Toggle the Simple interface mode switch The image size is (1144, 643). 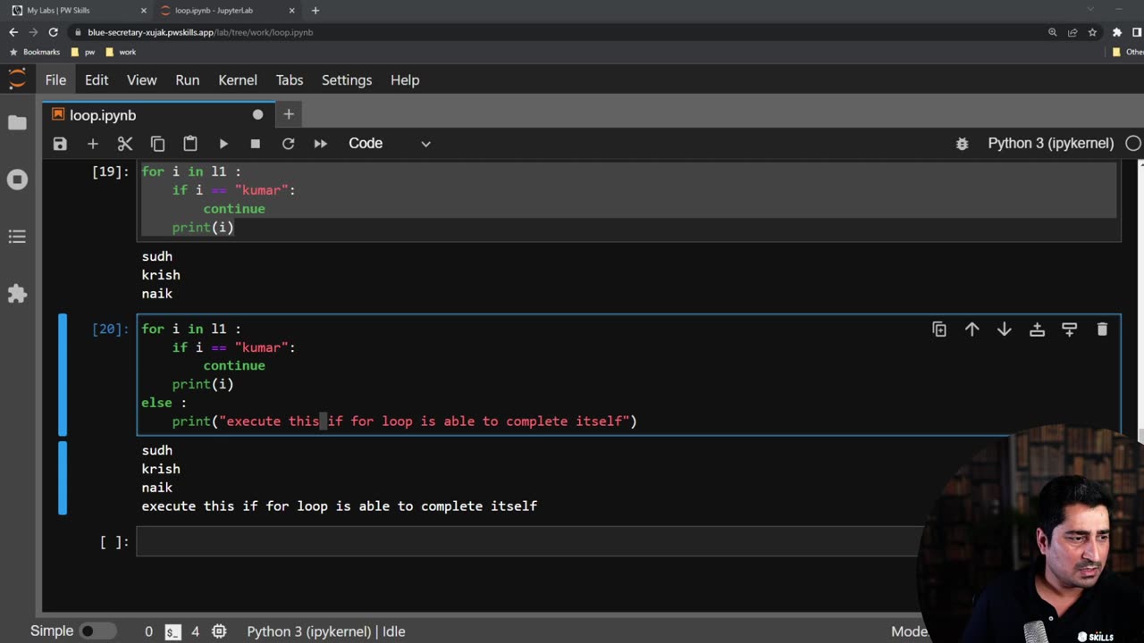pos(99,631)
